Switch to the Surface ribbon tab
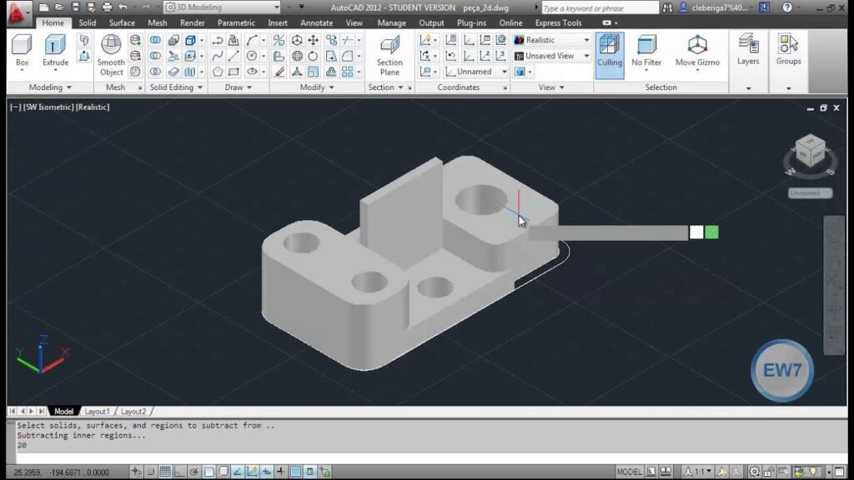 tap(122, 22)
